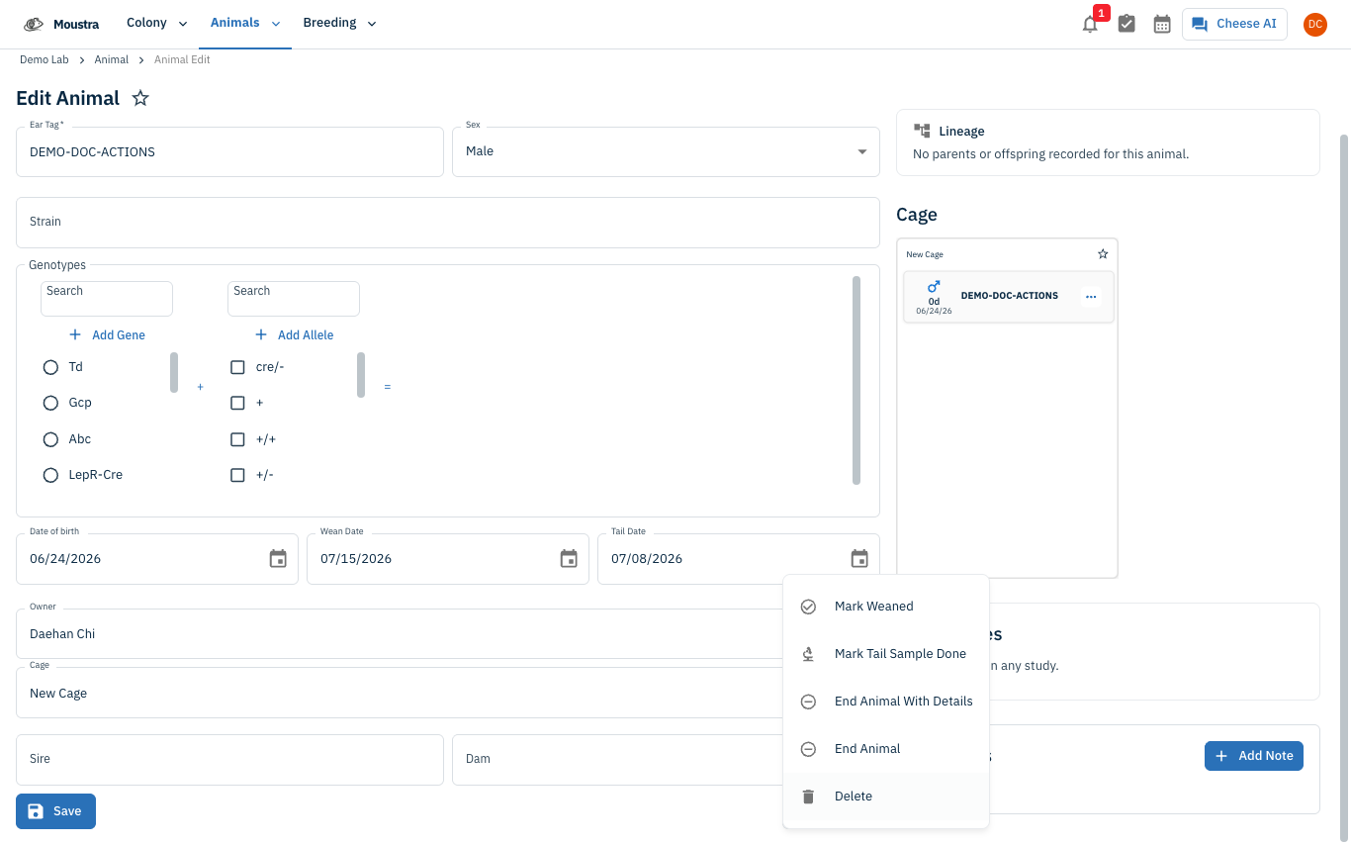Star the New Cage card

(1103, 254)
